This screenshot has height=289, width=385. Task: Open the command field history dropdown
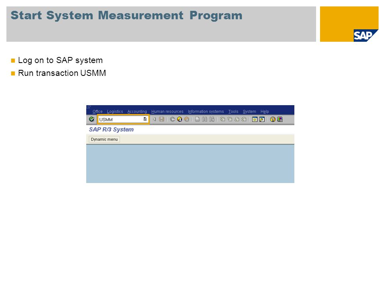click(x=145, y=119)
